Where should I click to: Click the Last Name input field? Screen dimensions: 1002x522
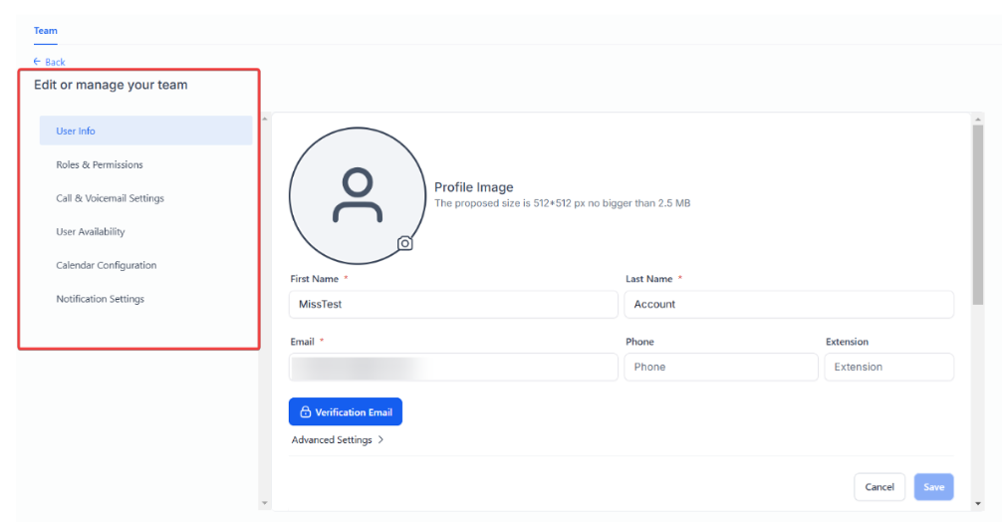click(789, 305)
